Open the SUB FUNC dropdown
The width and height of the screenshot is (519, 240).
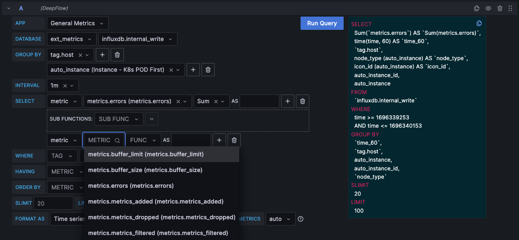point(119,119)
